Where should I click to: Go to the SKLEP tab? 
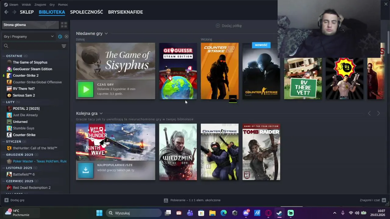27,12
